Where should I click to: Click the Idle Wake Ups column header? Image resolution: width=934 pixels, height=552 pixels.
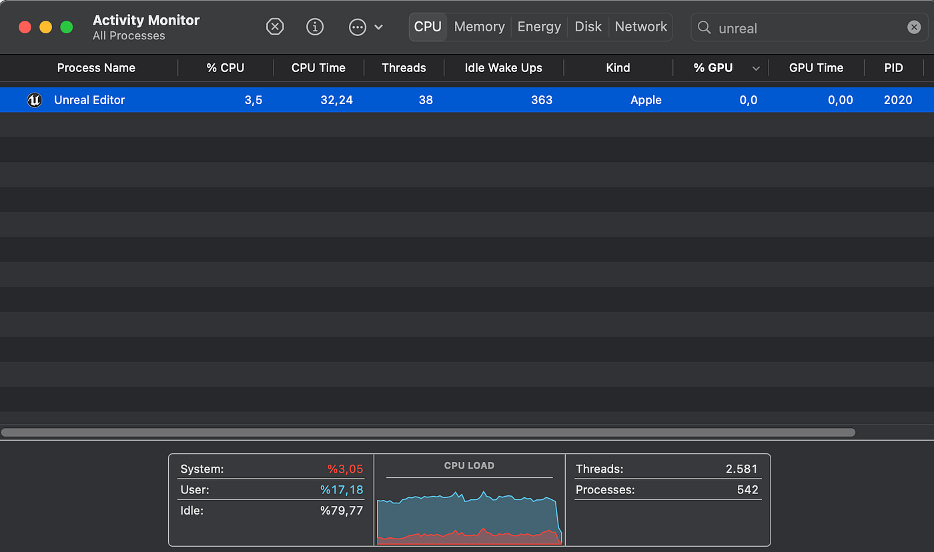click(x=503, y=67)
